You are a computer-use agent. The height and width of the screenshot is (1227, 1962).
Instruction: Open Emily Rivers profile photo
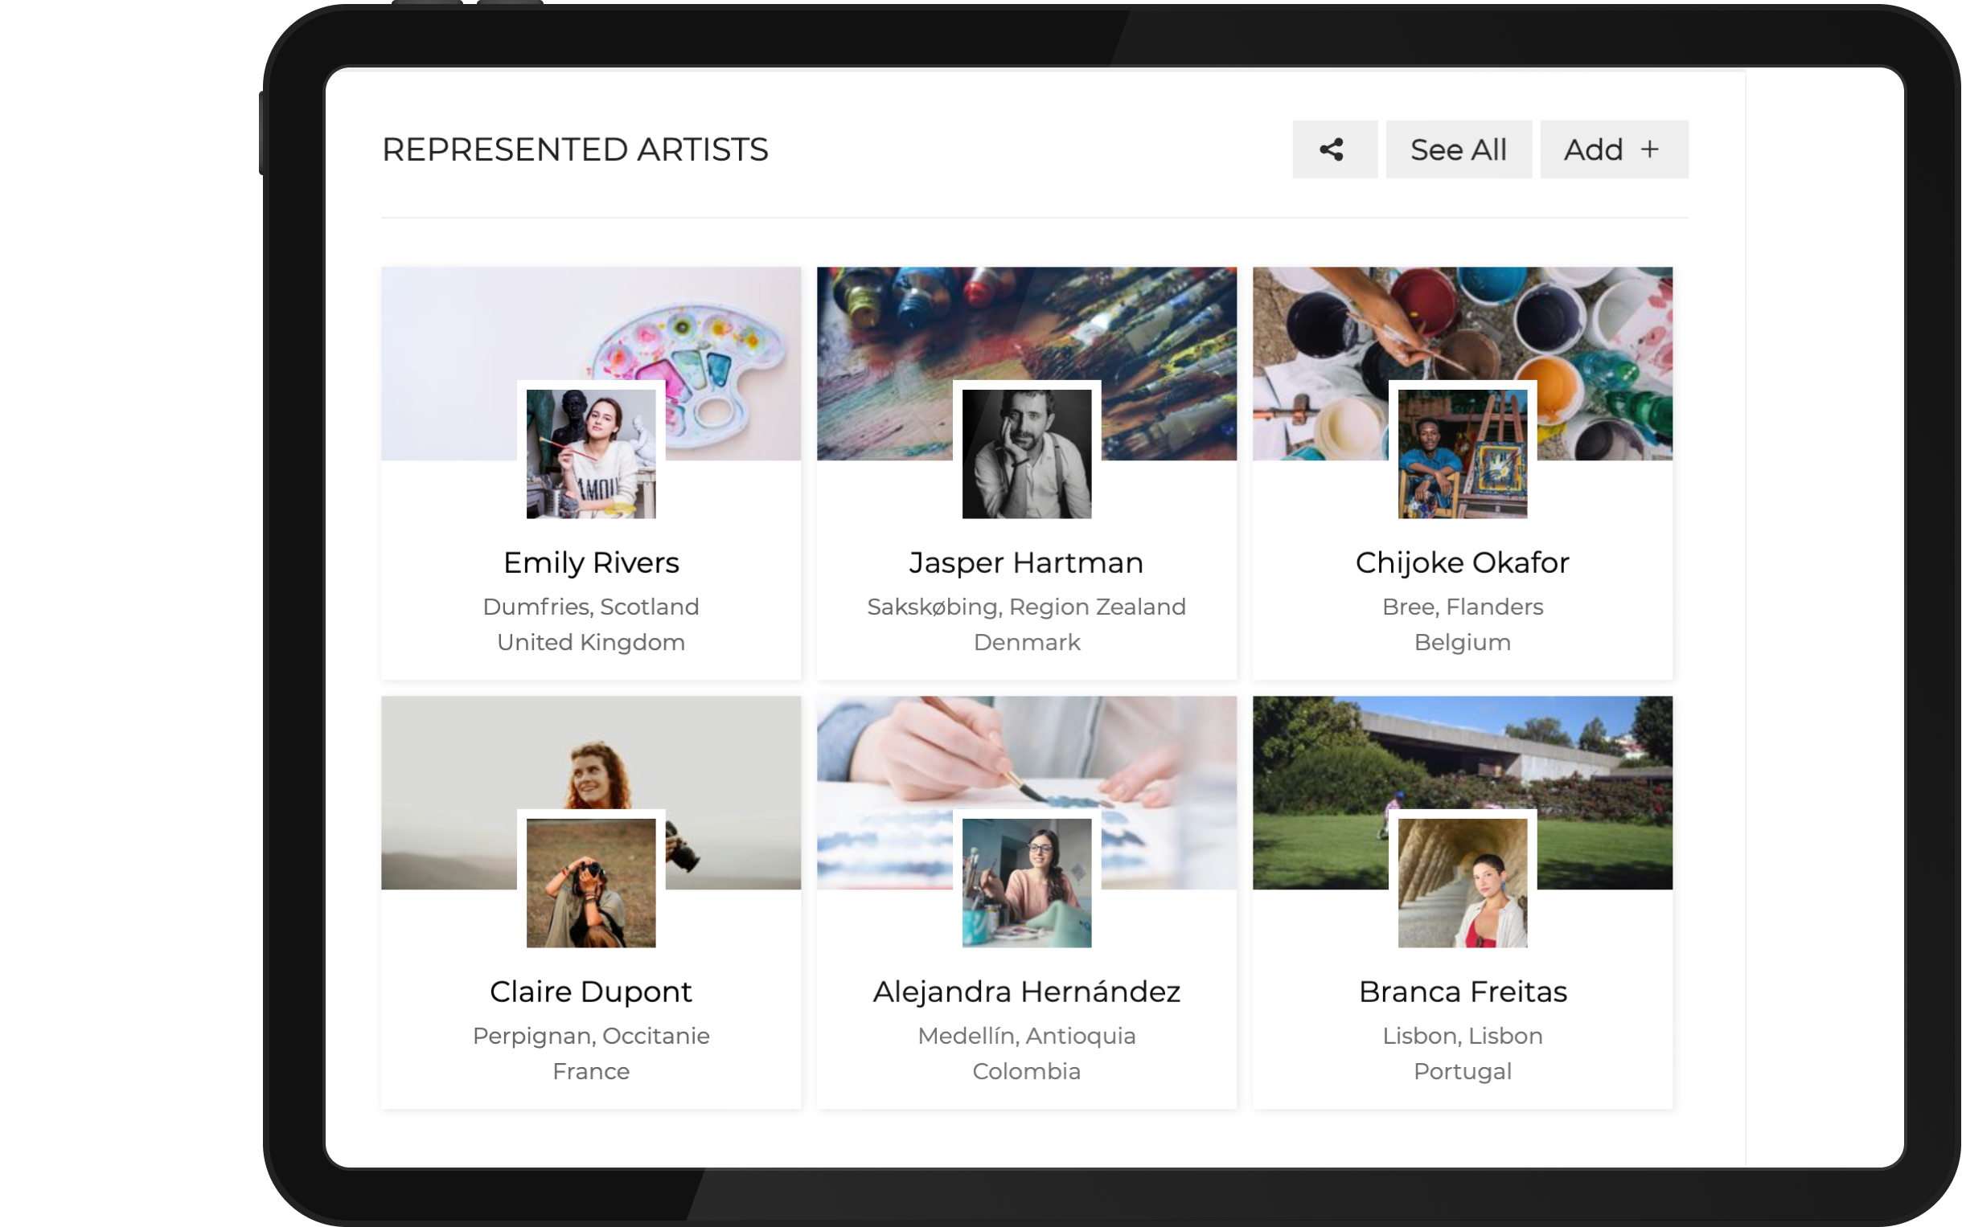click(591, 454)
